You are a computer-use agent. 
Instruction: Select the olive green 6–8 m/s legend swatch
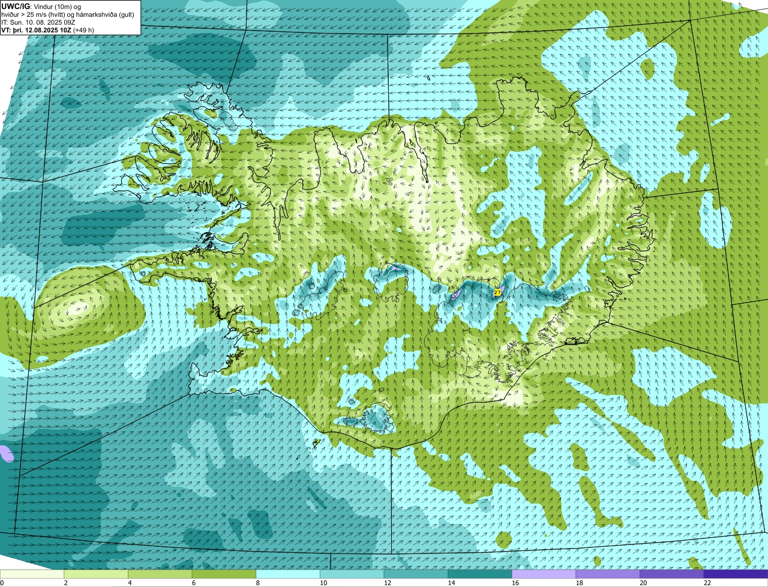pyautogui.click(x=224, y=574)
